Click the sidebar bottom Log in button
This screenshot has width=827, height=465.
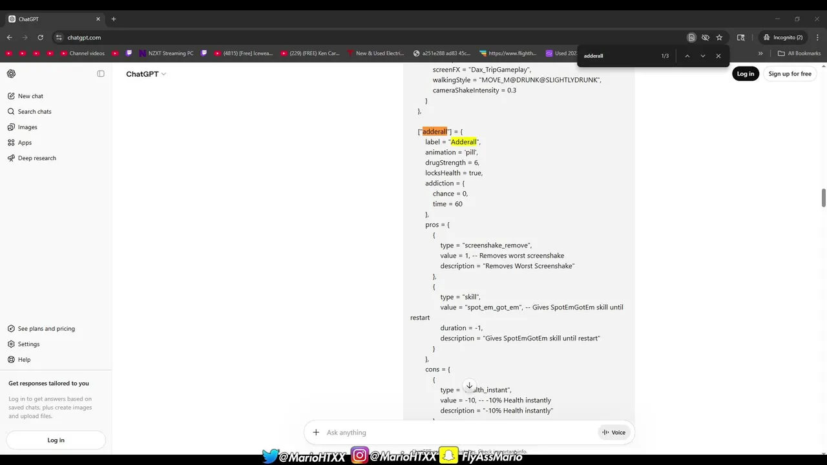(x=56, y=440)
